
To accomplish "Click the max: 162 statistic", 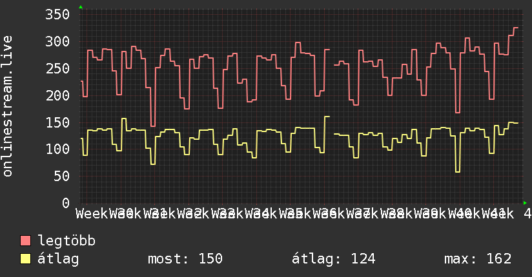I will (x=478, y=259).
